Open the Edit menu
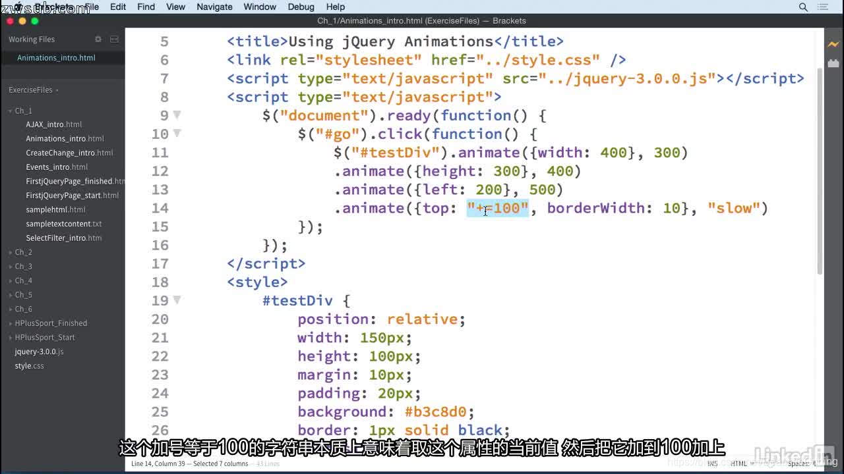This screenshot has height=474, width=844. coord(118,7)
